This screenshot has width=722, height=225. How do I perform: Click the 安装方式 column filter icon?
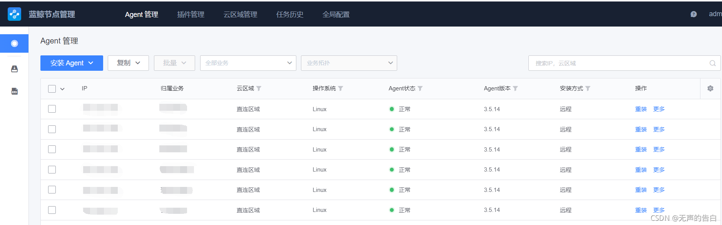click(588, 88)
